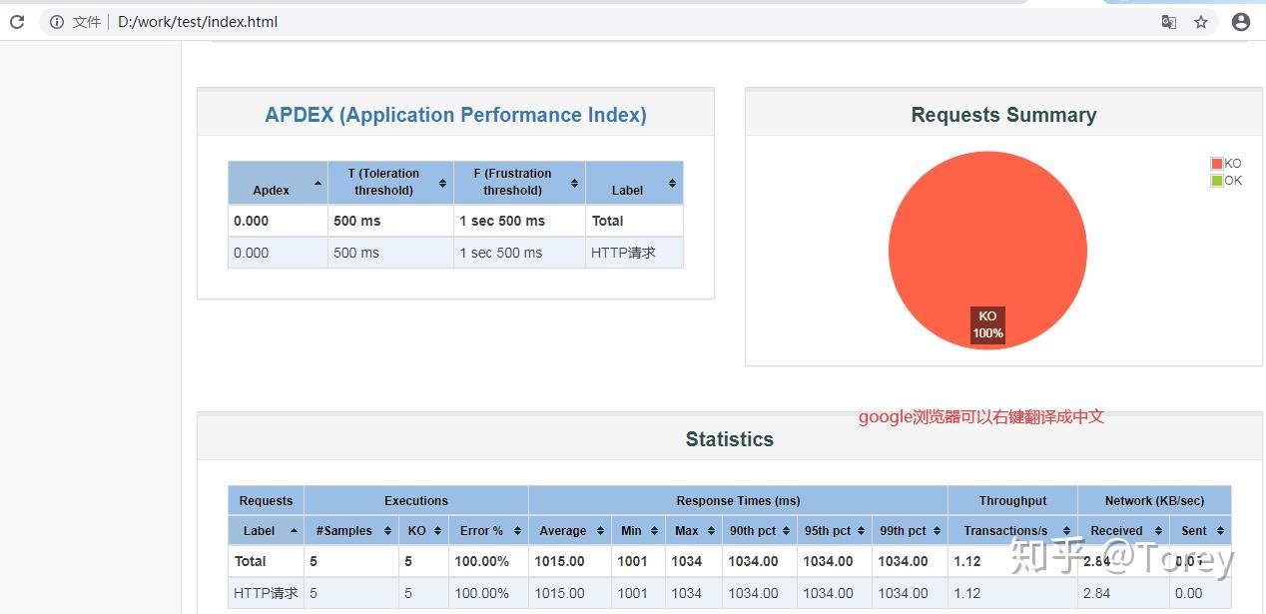
Task: Sort APDEX table by Apdex column
Action: point(278,183)
